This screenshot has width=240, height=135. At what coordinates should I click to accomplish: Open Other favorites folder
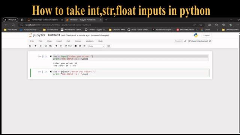click(230, 30)
